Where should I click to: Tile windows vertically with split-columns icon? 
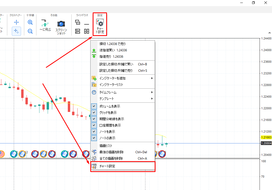[x=87, y=31]
